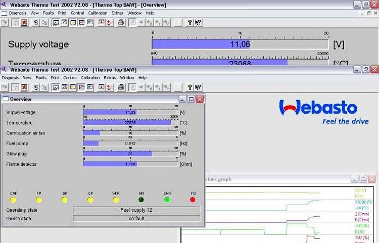The width and height of the screenshot is (379, 243).
Task: Click numeric display icon in front window toolbar
Action: tap(64, 87)
